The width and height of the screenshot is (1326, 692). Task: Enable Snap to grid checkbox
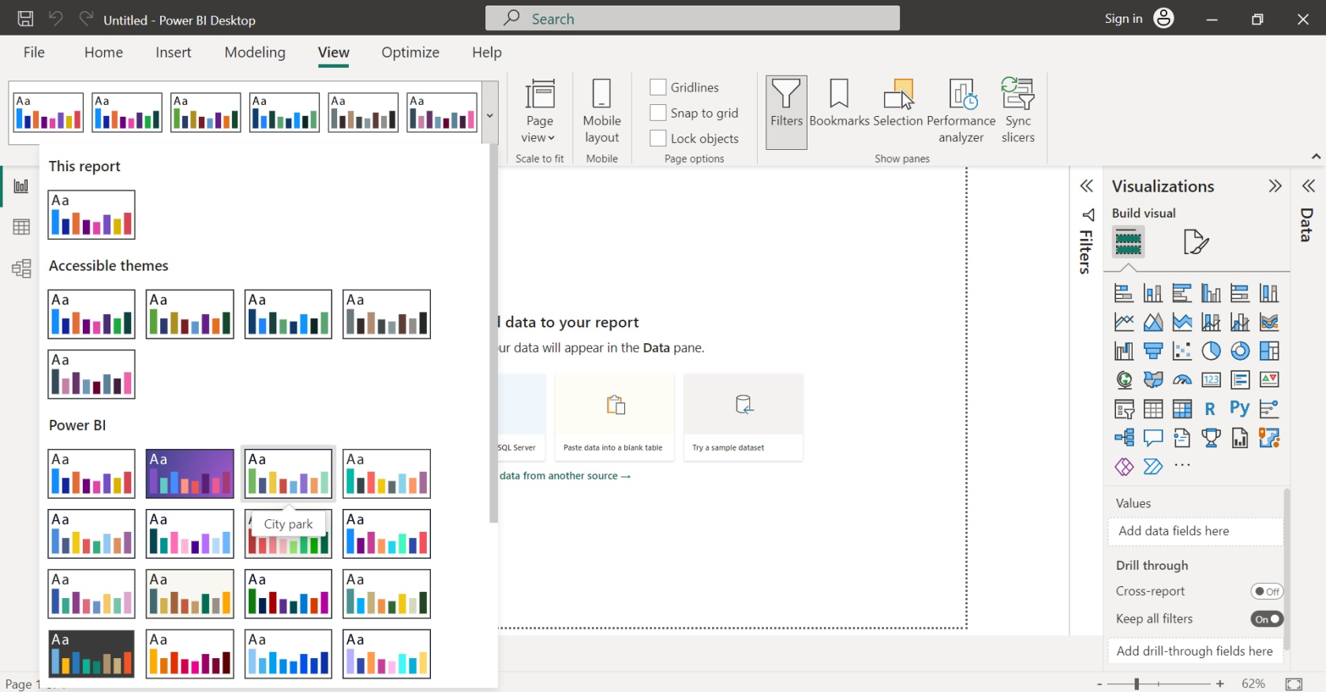tap(658, 113)
